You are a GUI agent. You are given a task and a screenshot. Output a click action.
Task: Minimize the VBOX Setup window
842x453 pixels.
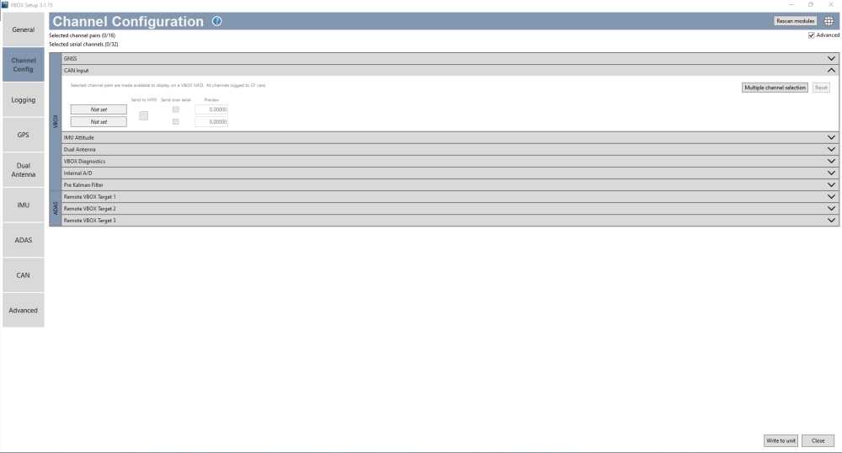tap(791, 4)
